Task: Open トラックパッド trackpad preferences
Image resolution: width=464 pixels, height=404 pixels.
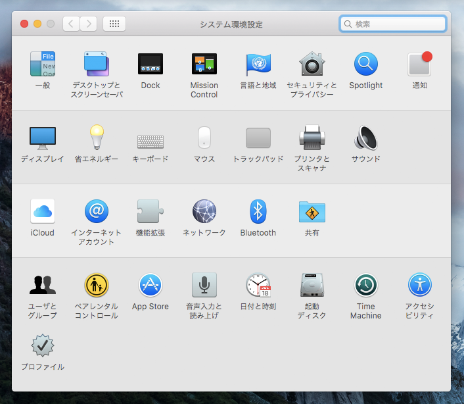Action: tap(258, 138)
